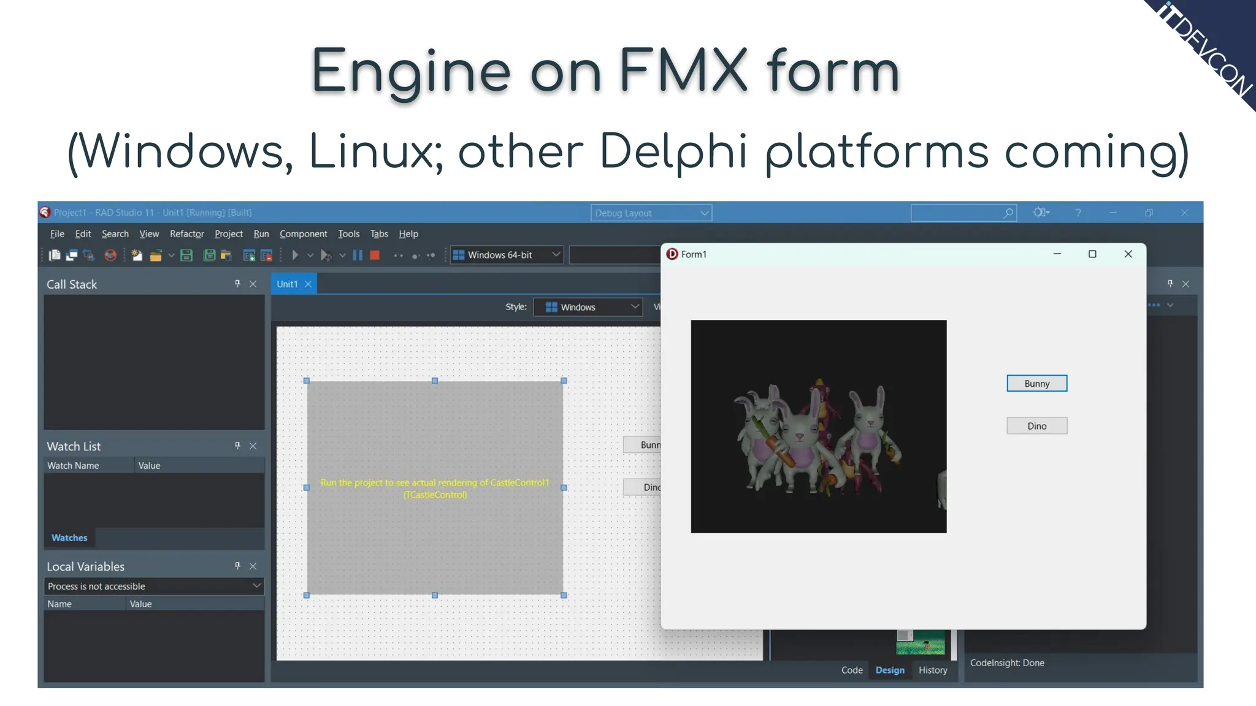The image size is (1256, 706).
Task: Switch to the Code view tab
Action: click(852, 670)
